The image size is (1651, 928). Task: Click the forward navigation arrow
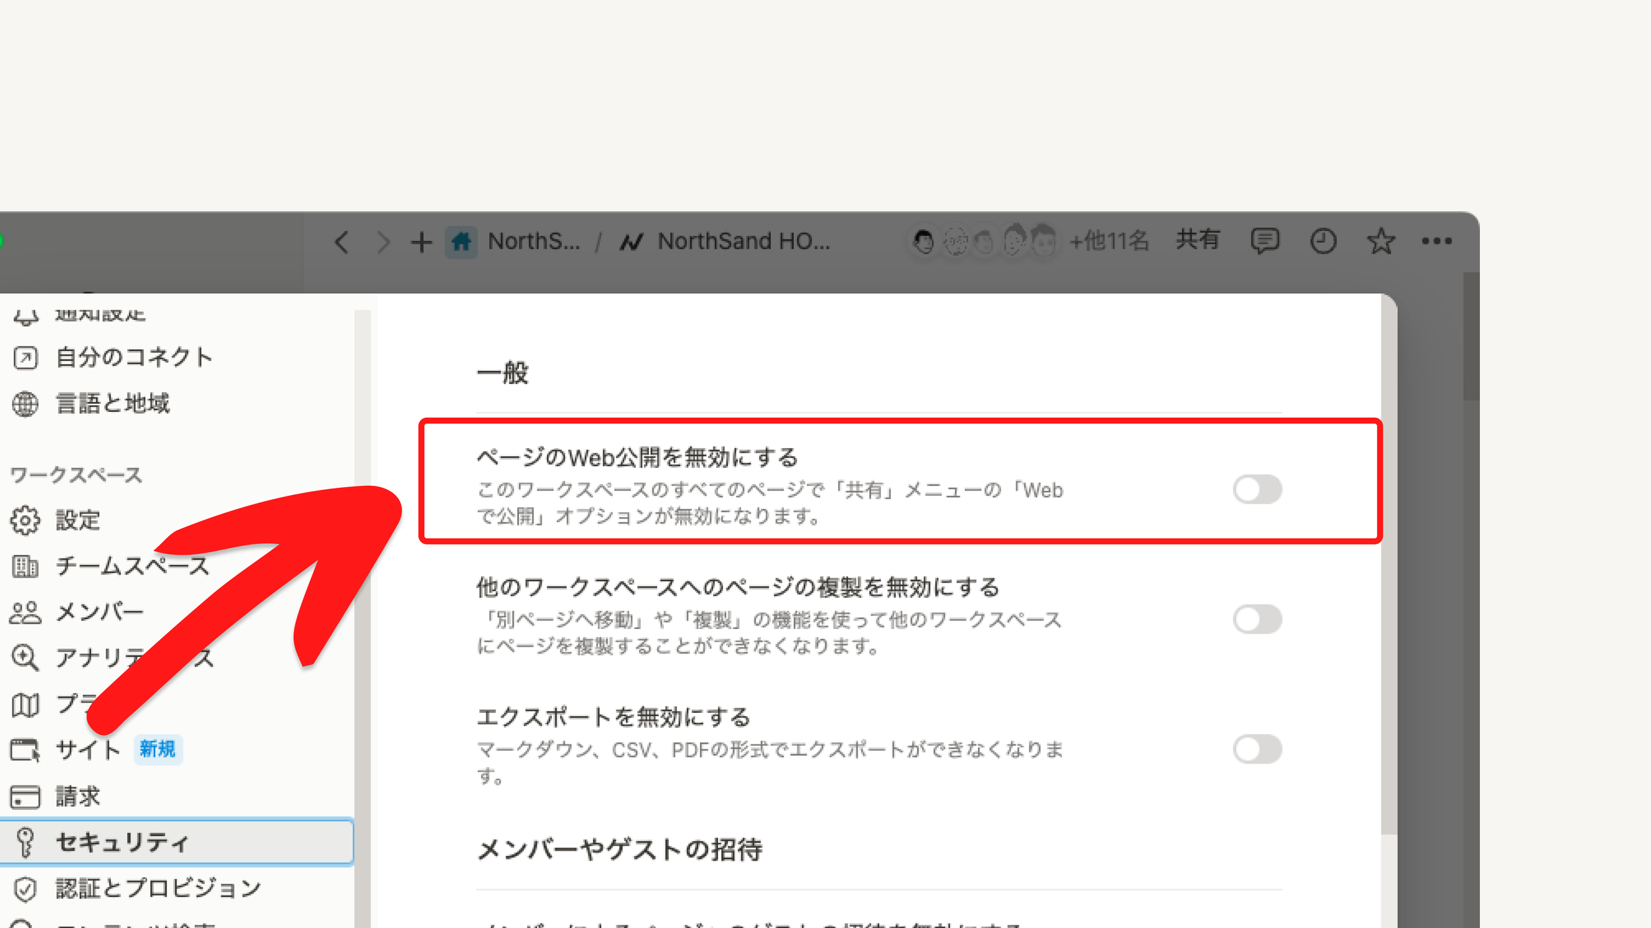[383, 242]
